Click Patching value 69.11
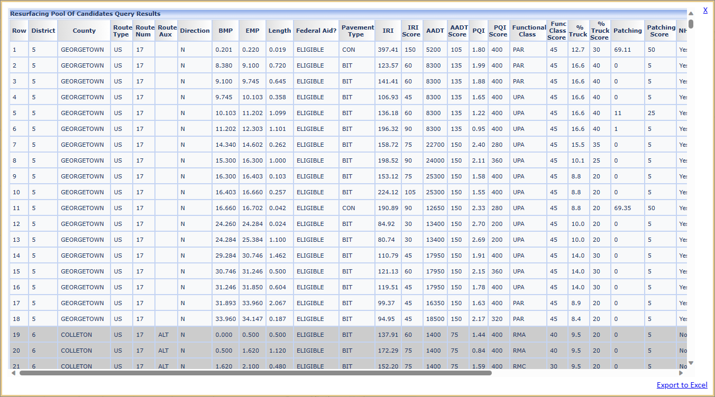The image size is (715, 397). [622, 50]
